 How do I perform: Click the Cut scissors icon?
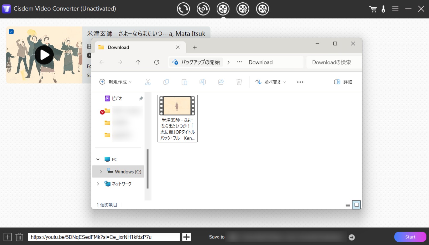point(148,82)
